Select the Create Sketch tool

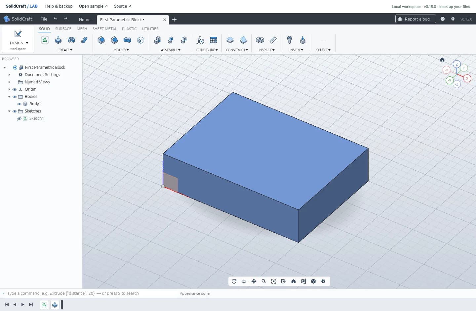click(x=45, y=40)
